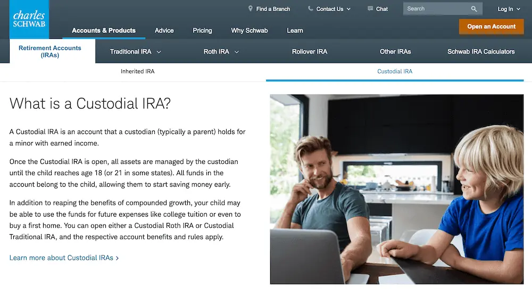Click the Charles Schwab logo
The height and width of the screenshot is (289, 532).
coord(29,19)
